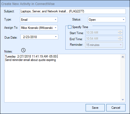This screenshot has width=130, height=114.
Task: Open the Reminder dropdown, 15 minutes
Action: pyautogui.click(x=104, y=45)
